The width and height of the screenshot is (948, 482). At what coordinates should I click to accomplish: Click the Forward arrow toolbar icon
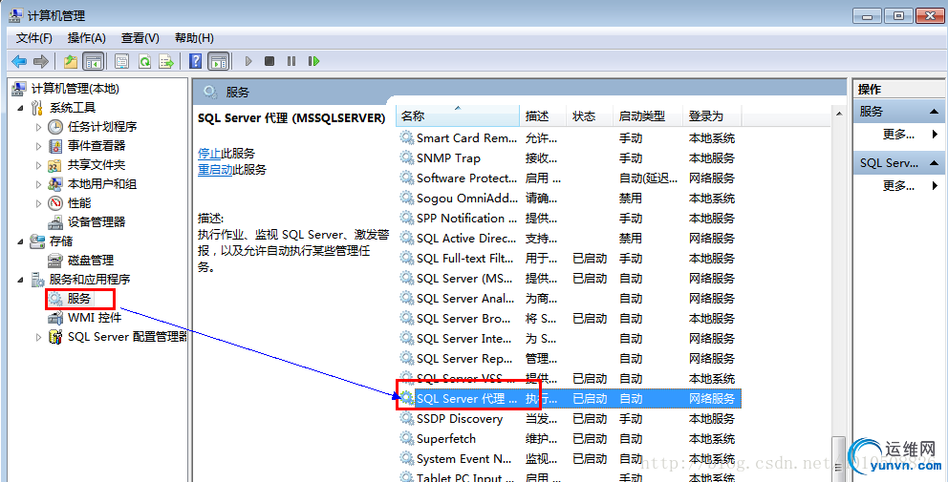(40, 61)
